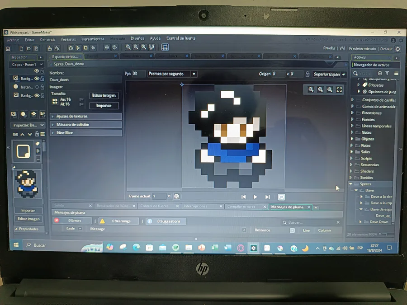Open Edge from the Windows taskbar

point(136,247)
